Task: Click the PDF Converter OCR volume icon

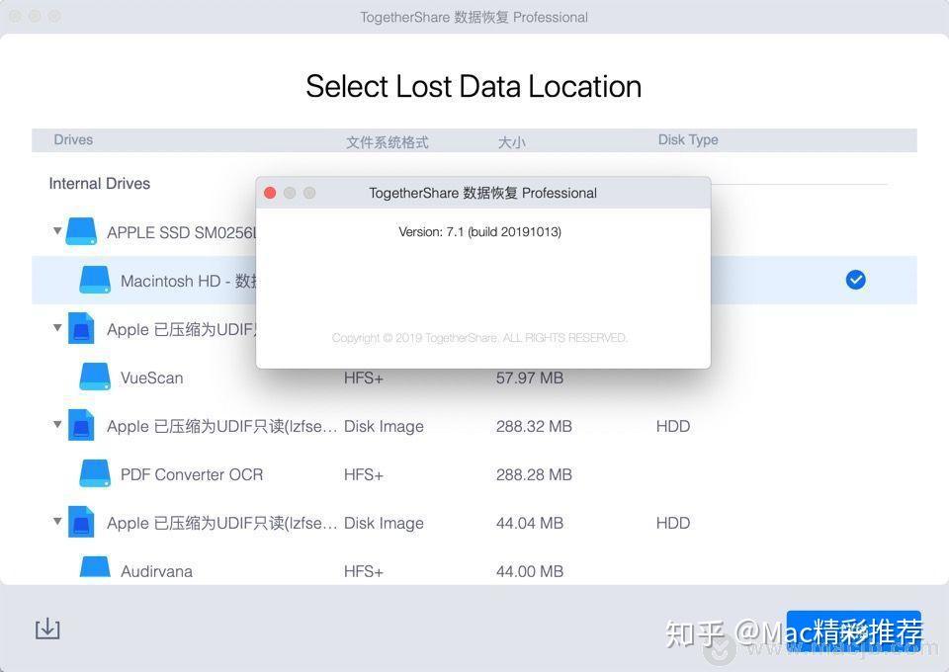Action: coord(95,473)
